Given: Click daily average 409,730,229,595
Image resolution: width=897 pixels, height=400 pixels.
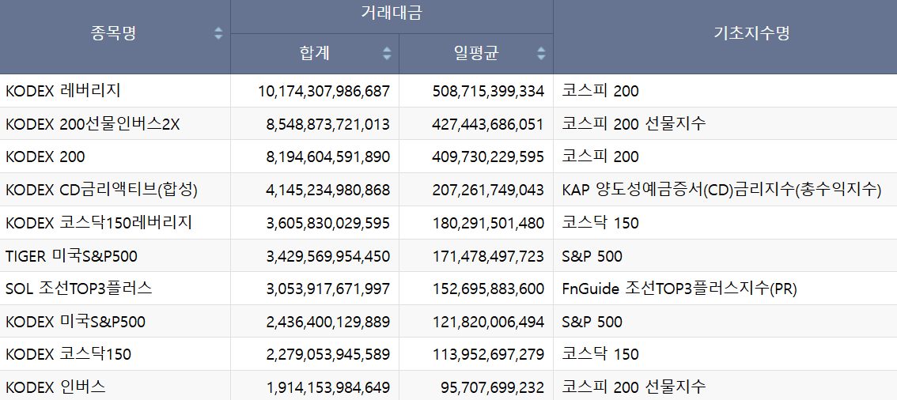Looking at the screenshot, I should (488, 157).
